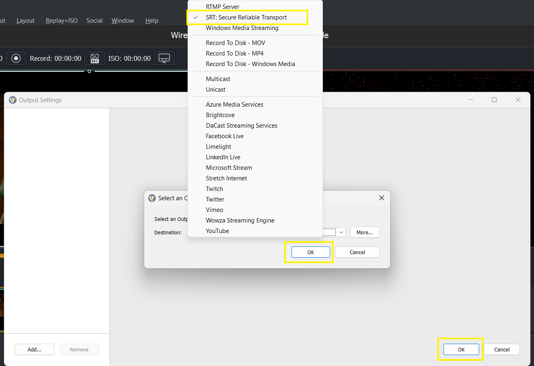
Task: Open the Help menu
Action: (x=152, y=21)
